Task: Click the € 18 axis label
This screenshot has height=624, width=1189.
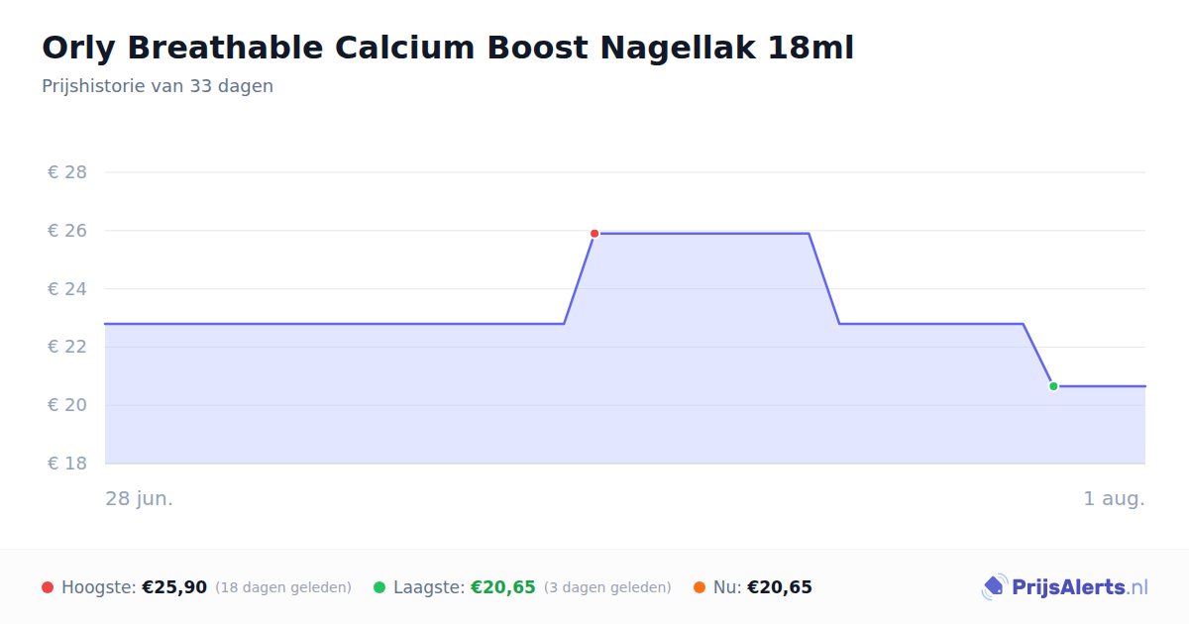Action: click(x=67, y=464)
